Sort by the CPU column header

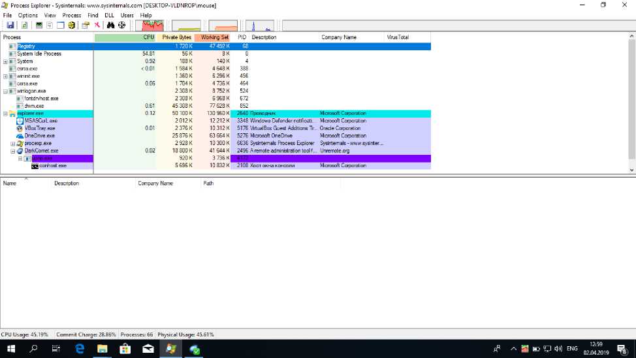(x=125, y=37)
